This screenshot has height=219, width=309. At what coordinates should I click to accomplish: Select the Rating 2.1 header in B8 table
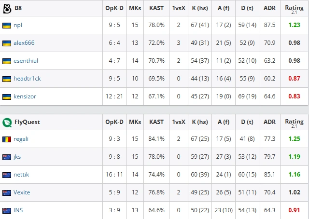[x=294, y=9]
